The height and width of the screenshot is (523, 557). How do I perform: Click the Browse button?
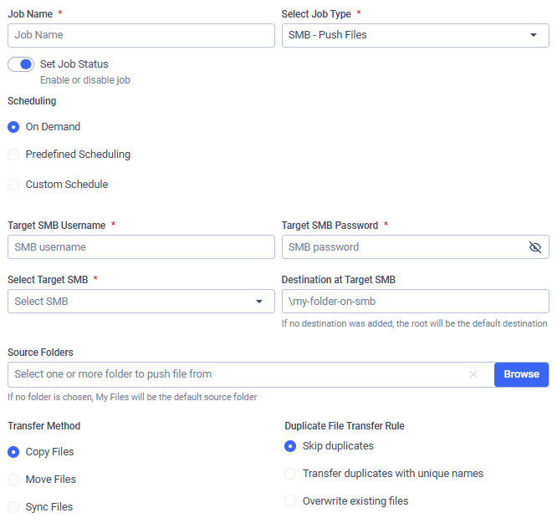[x=521, y=374]
